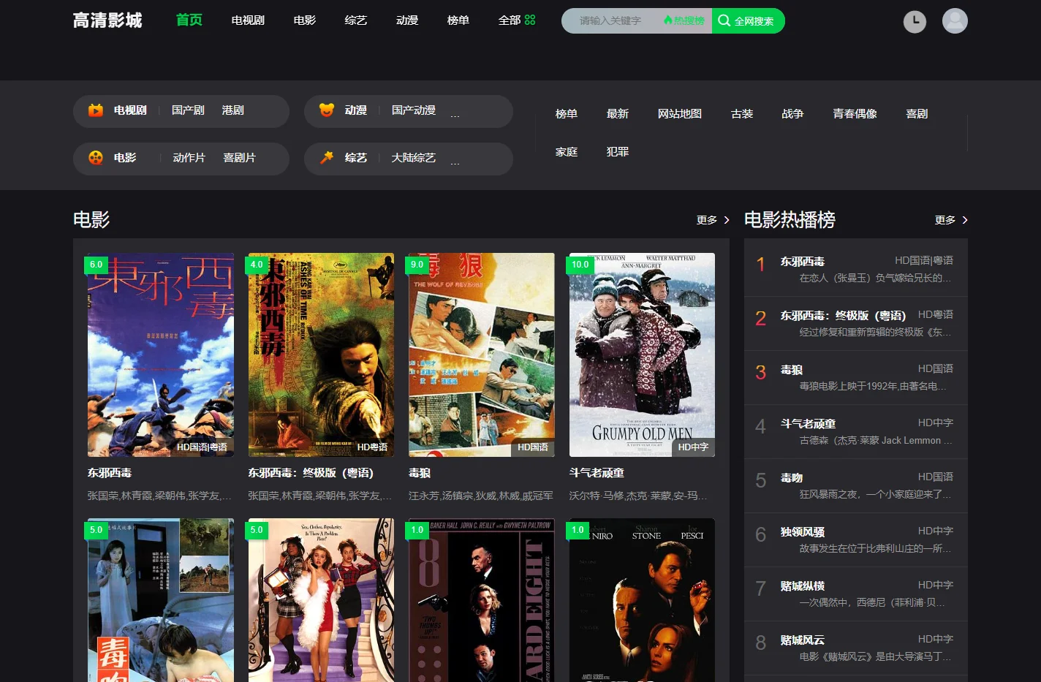Click the grid icon next to 全部
Viewport: 1041px width, 682px height.
tap(530, 20)
